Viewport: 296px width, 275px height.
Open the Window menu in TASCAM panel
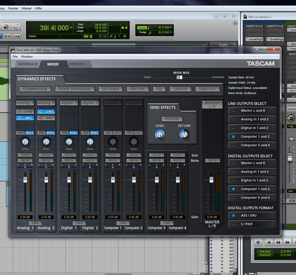(x=27, y=57)
